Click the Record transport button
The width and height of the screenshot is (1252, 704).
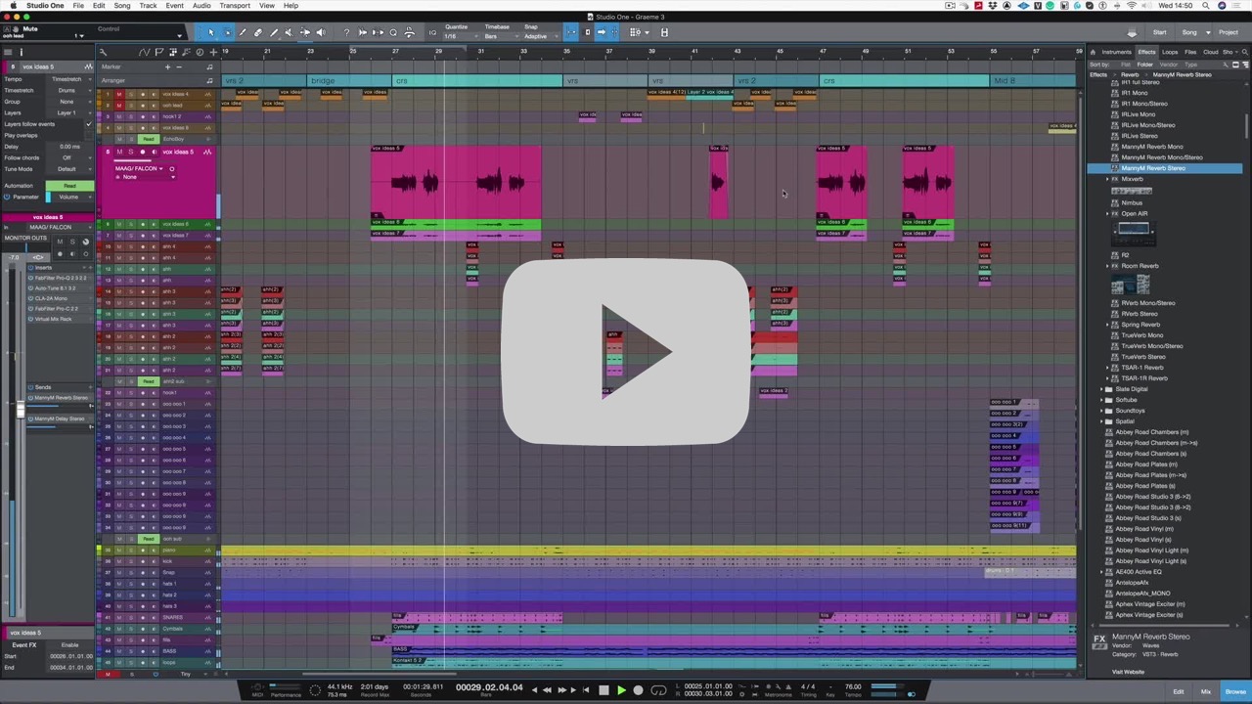639,690
